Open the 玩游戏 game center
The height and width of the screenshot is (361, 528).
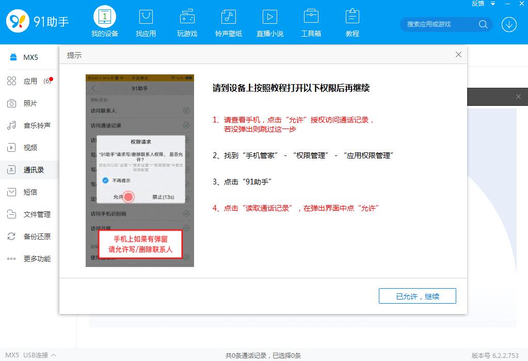click(187, 21)
